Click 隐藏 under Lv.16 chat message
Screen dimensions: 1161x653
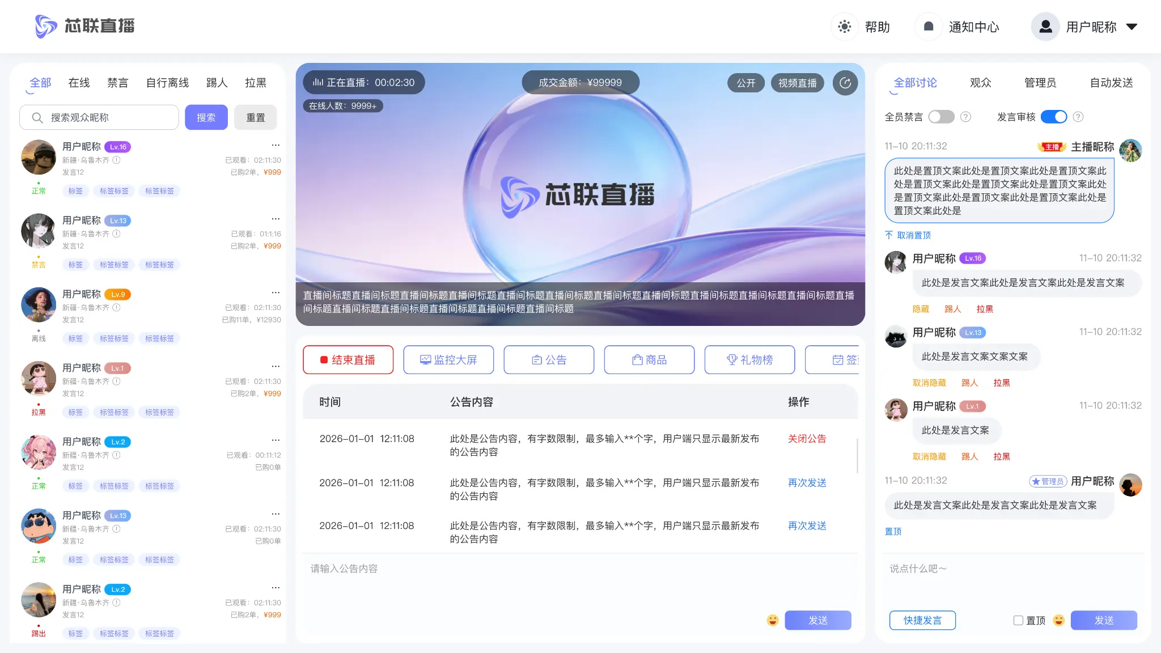[921, 309]
